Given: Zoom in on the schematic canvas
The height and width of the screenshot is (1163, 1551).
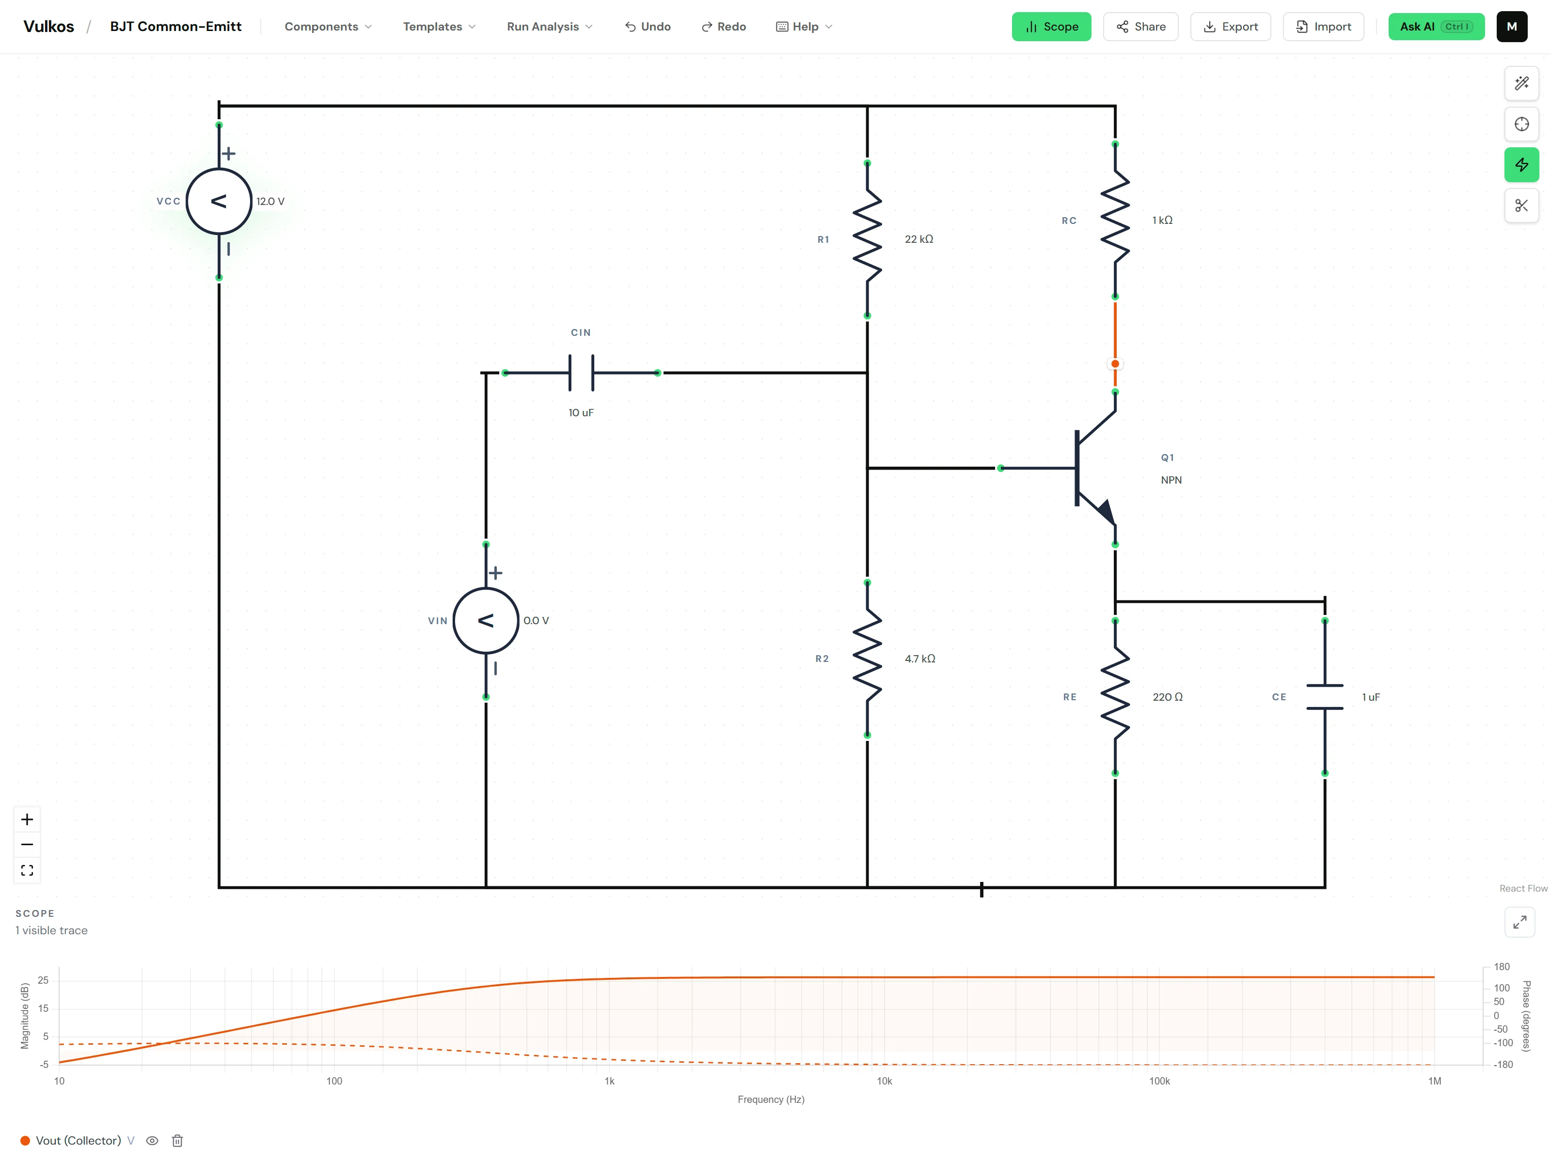Looking at the screenshot, I should 27,819.
